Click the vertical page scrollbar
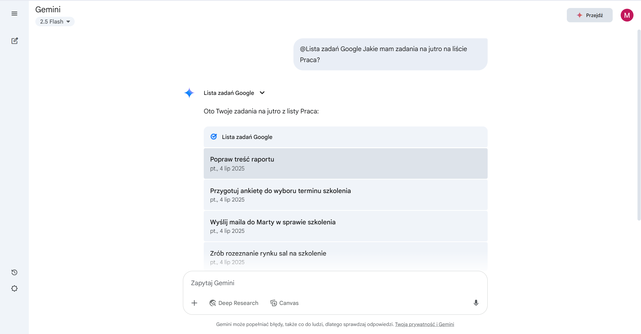Image resolution: width=641 pixels, height=334 pixels. (x=639, y=125)
